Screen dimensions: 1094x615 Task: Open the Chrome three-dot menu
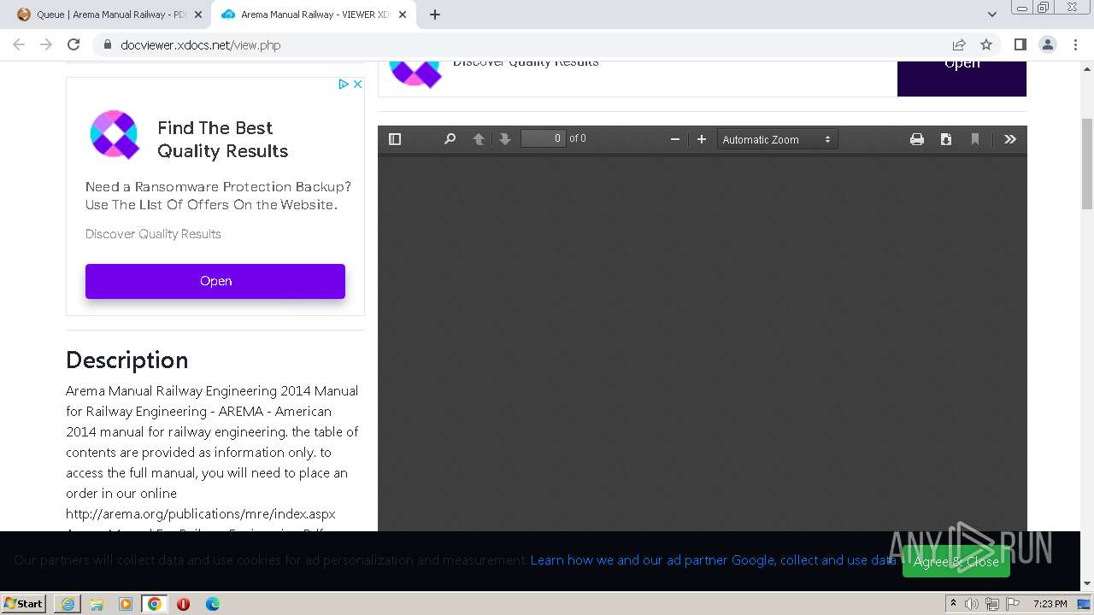click(x=1075, y=44)
